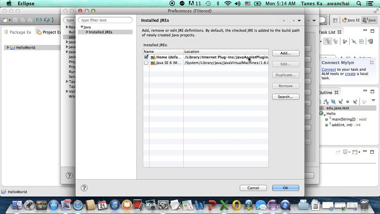Click Focus on Workweek icon in Task List
The height and width of the screenshot is (214, 380).
345,42
